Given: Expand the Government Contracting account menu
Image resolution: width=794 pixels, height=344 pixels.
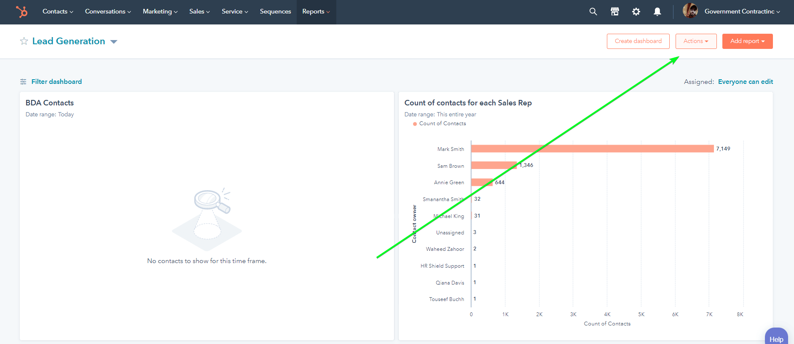Looking at the screenshot, I should (x=742, y=11).
